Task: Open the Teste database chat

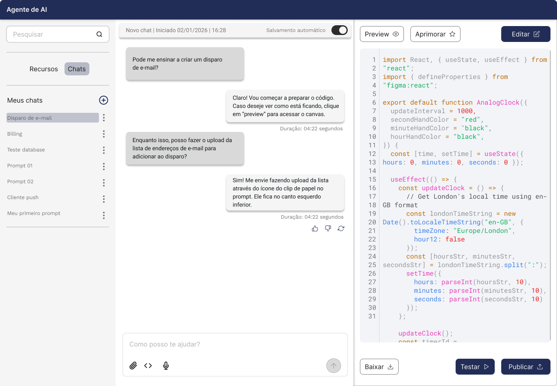Action: [26, 149]
